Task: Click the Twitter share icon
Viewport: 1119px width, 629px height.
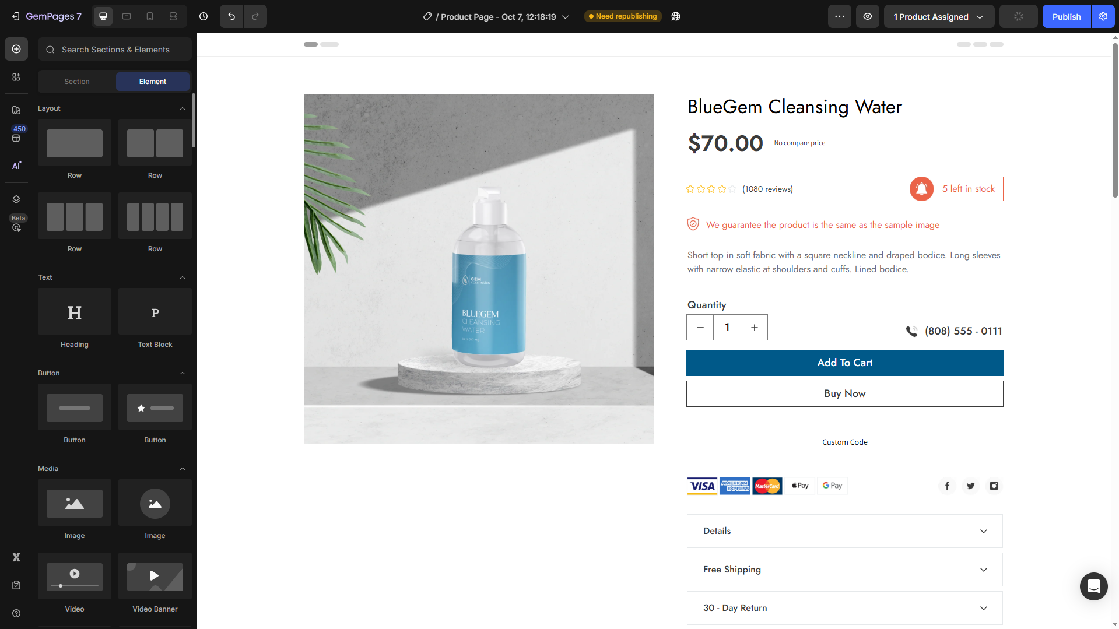Action: pos(970,486)
